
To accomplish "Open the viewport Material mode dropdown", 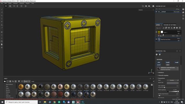I will (x=146, y=10).
